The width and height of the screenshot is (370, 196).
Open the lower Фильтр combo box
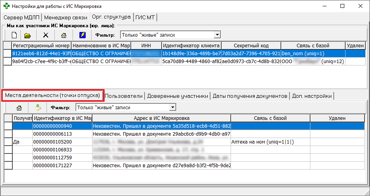(x=173, y=107)
